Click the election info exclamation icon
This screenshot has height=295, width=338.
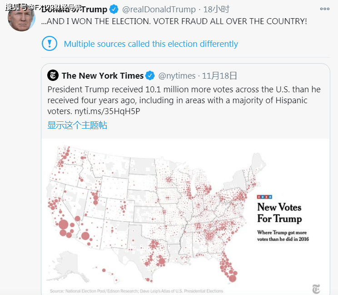[49, 44]
